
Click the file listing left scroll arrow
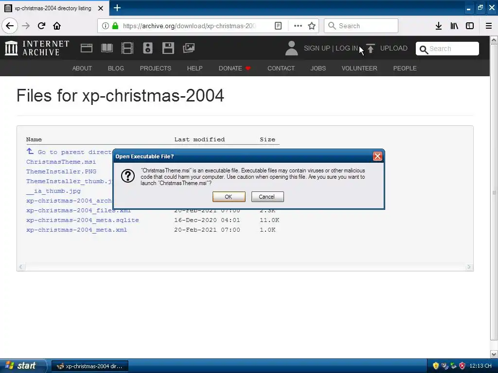click(21, 267)
